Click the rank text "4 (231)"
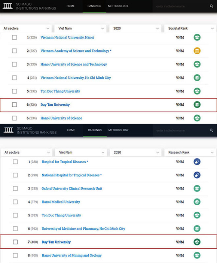The height and width of the screenshot is (263, 217). tap(32, 78)
